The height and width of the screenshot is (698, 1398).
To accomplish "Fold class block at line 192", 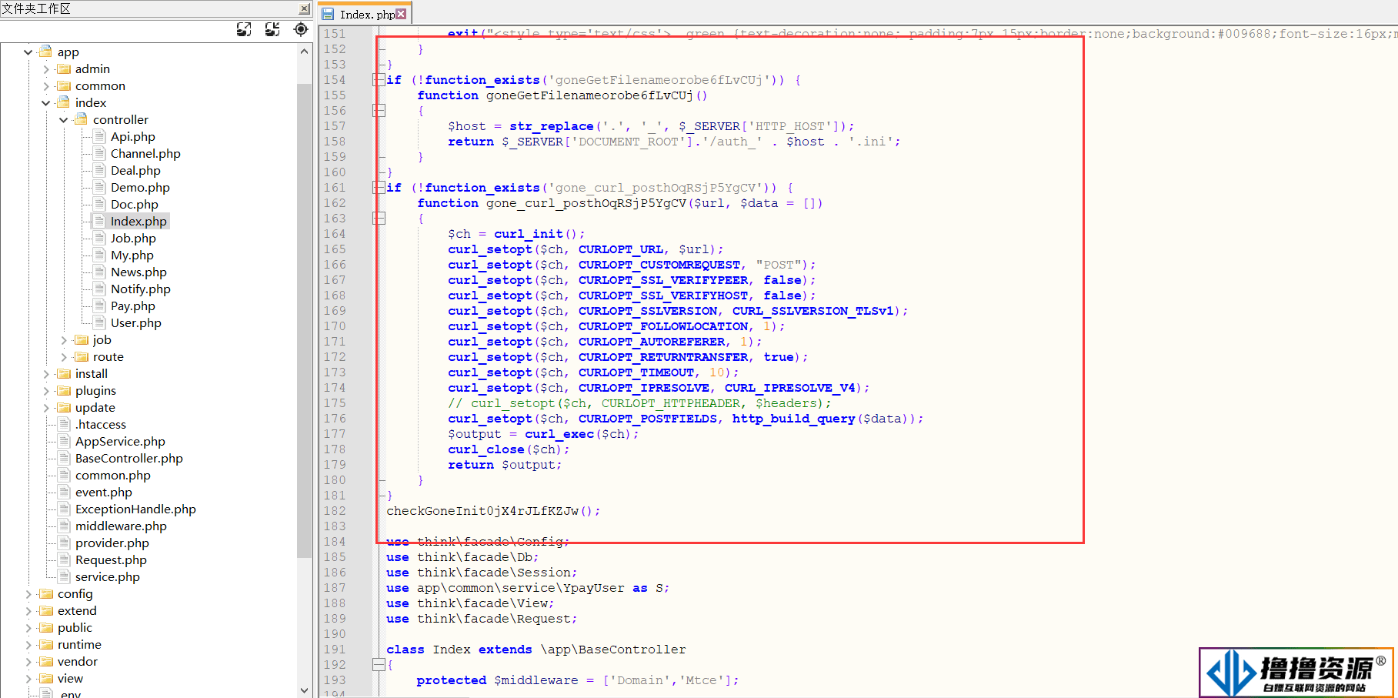I will [379, 665].
